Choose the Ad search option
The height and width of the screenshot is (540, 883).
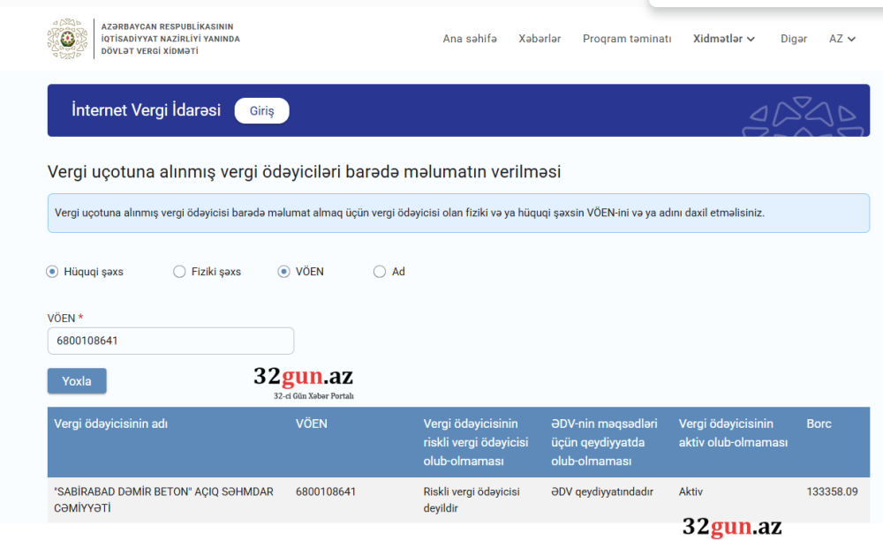pyautogui.click(x=379, y=272)
